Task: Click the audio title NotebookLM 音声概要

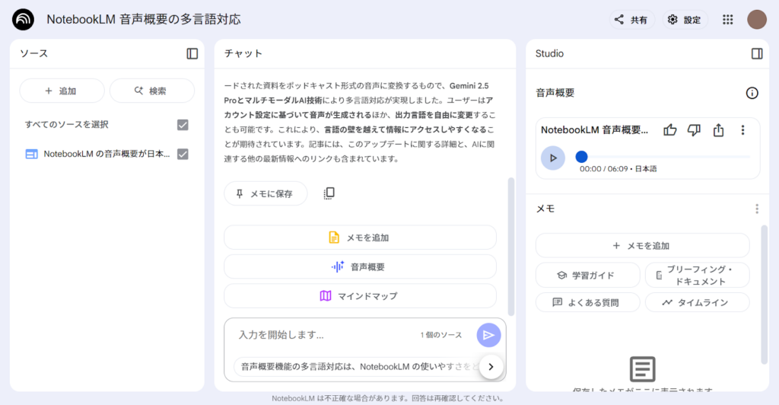Action: point(594,130)
